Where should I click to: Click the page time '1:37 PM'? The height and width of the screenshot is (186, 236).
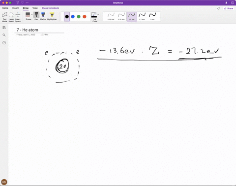click(44, 34)
